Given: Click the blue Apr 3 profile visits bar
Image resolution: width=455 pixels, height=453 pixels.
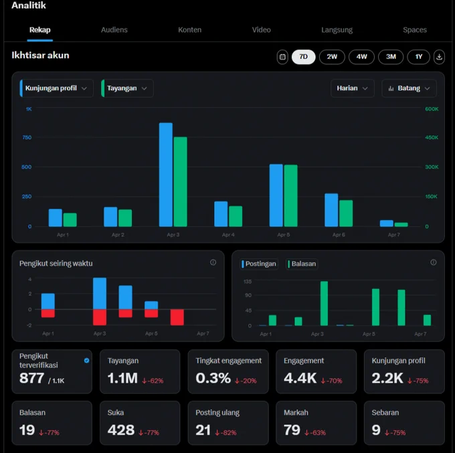Looking at the screenshot, I should click(x=166, y=175).
